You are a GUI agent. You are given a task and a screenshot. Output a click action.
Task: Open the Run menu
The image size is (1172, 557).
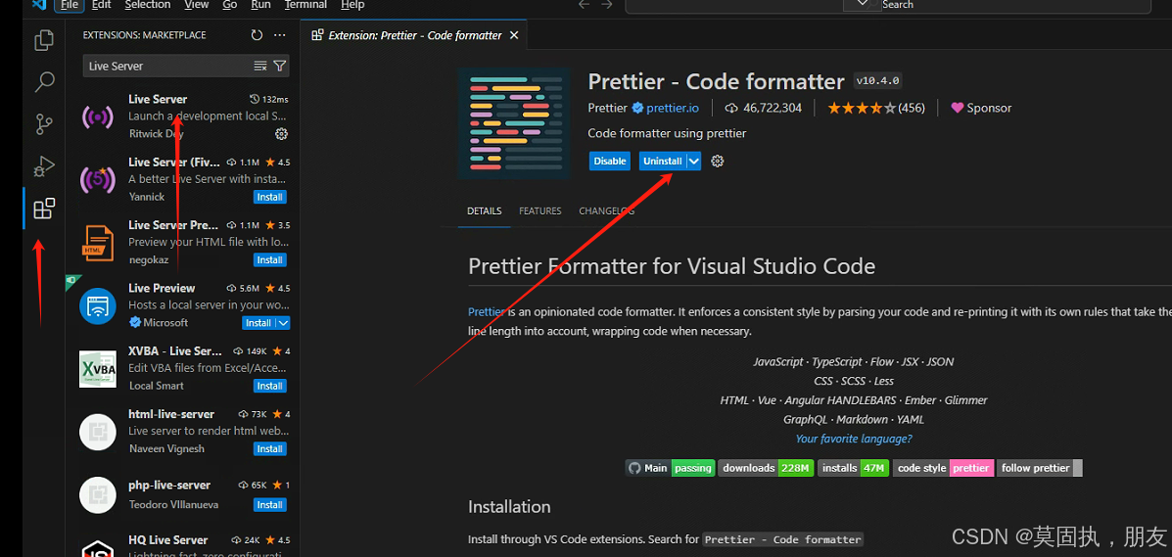click(260, 5)
